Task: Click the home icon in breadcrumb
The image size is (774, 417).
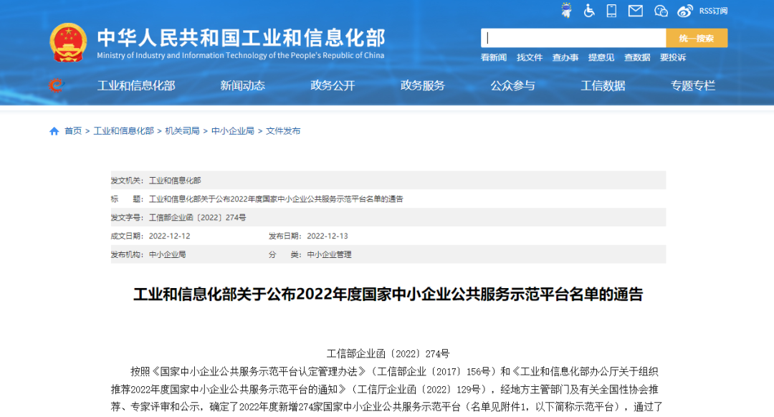Action: click(54, 131)
